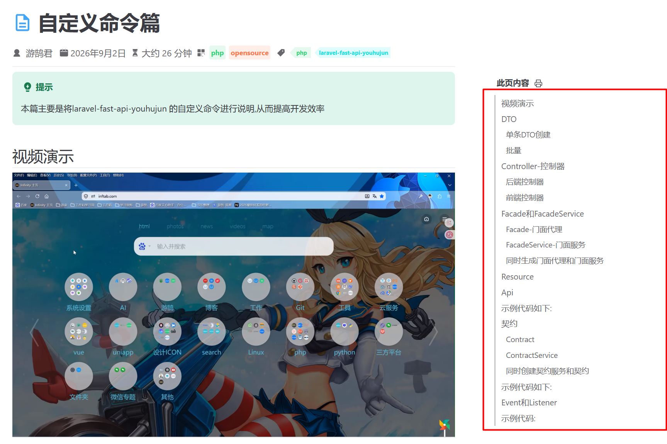The image size is (667, 444).
Task: Click the photos search category in video
Action: point(175,226)
